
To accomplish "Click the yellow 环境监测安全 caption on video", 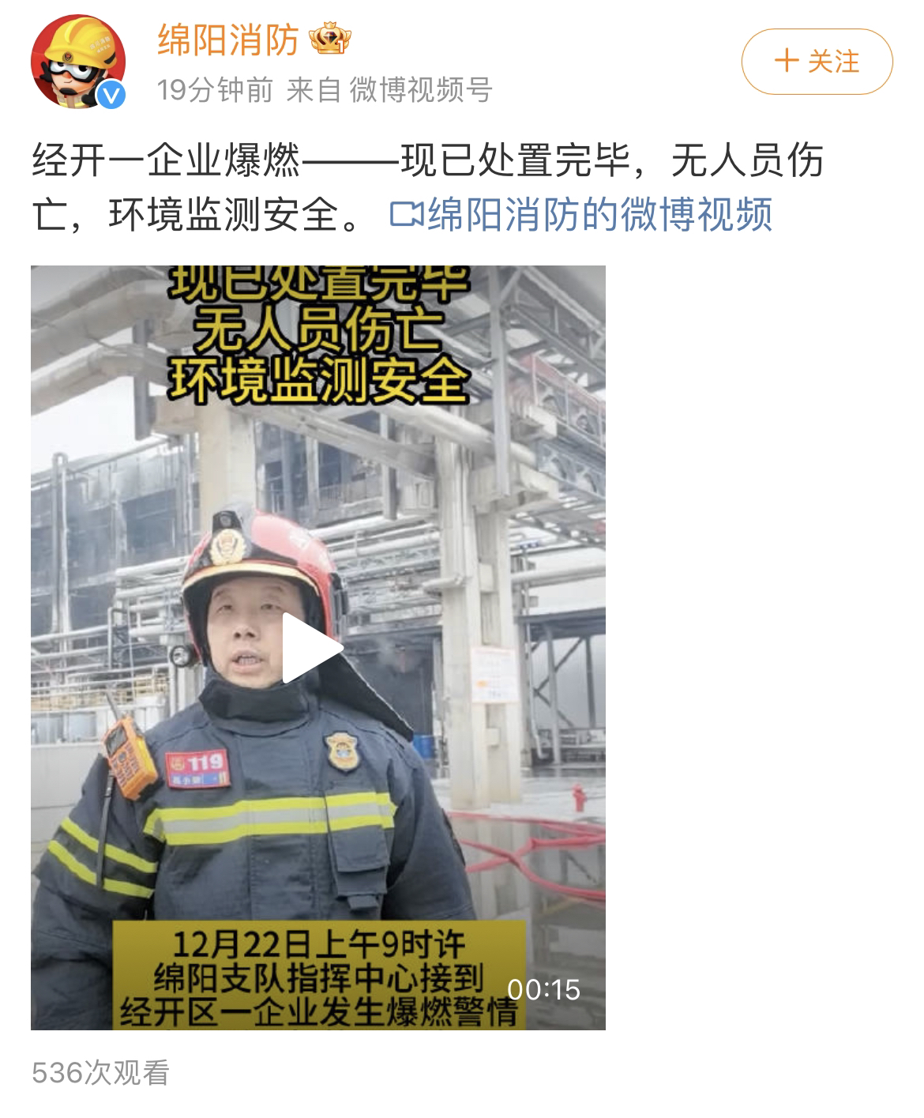I will pos(317,381).
